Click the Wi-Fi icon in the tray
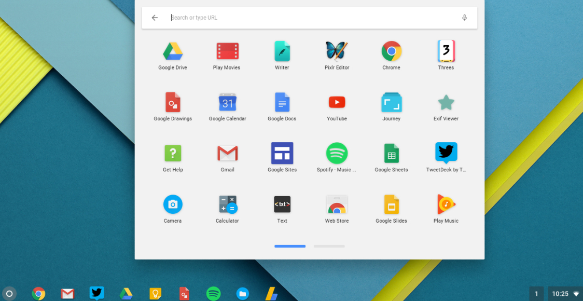Viewport: 583px width, 301px height. pos(576,294)
